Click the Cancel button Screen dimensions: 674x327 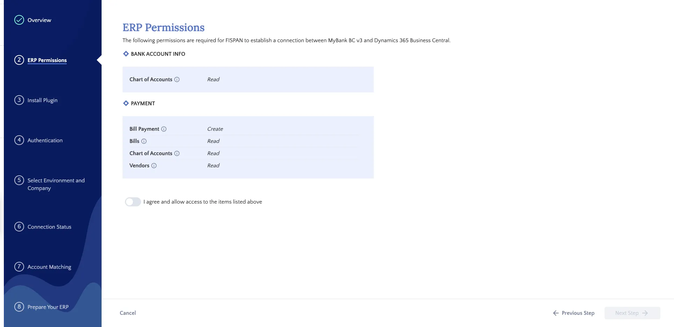128,313
